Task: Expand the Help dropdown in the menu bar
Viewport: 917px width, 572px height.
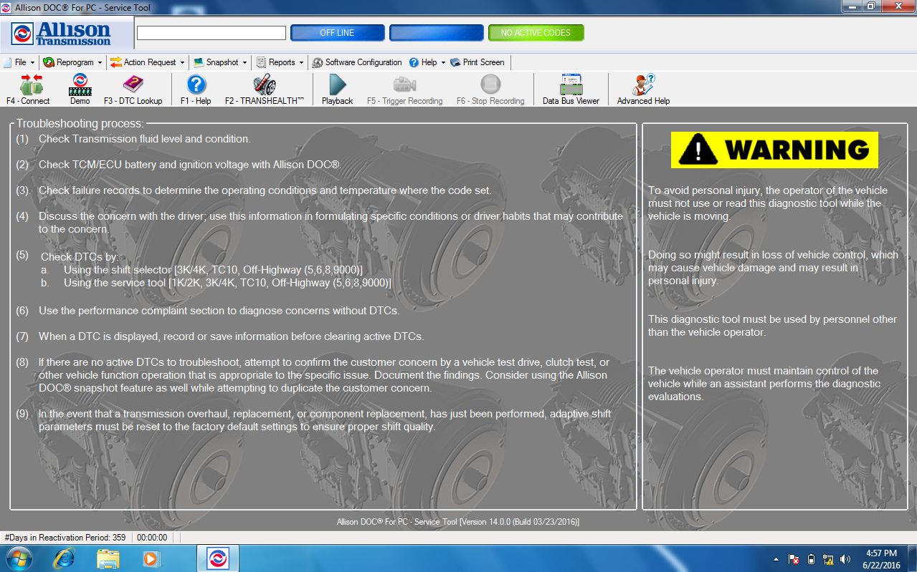Action: 427,62
